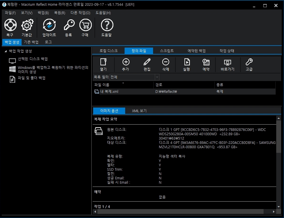This screenshot has width=284, height=218.
Task: Click 예약 schedule icon
Action: tap(206, 62)
